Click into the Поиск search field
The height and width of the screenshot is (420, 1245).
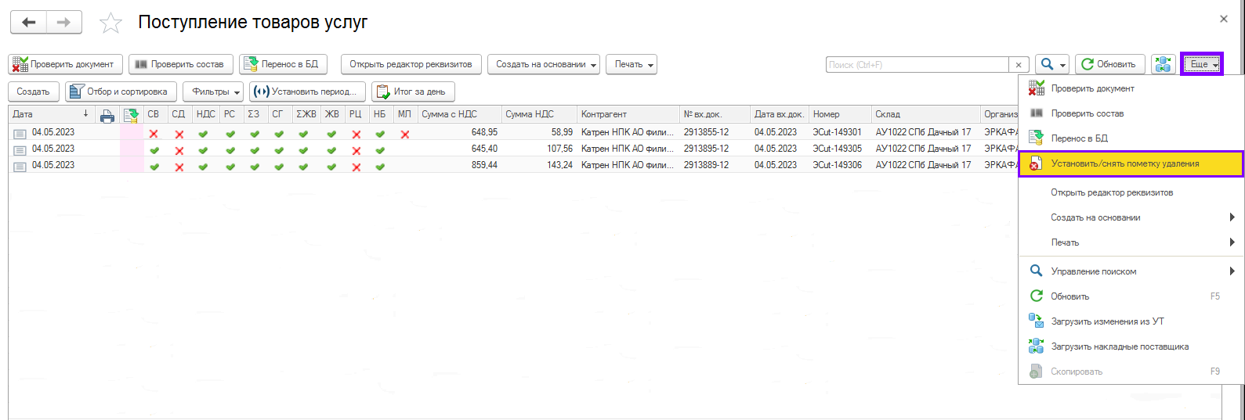coord(917,65)
